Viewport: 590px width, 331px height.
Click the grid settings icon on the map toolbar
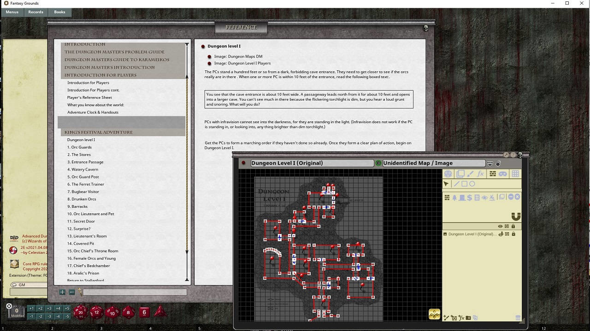pyautogui.click(x=515, y=174)
